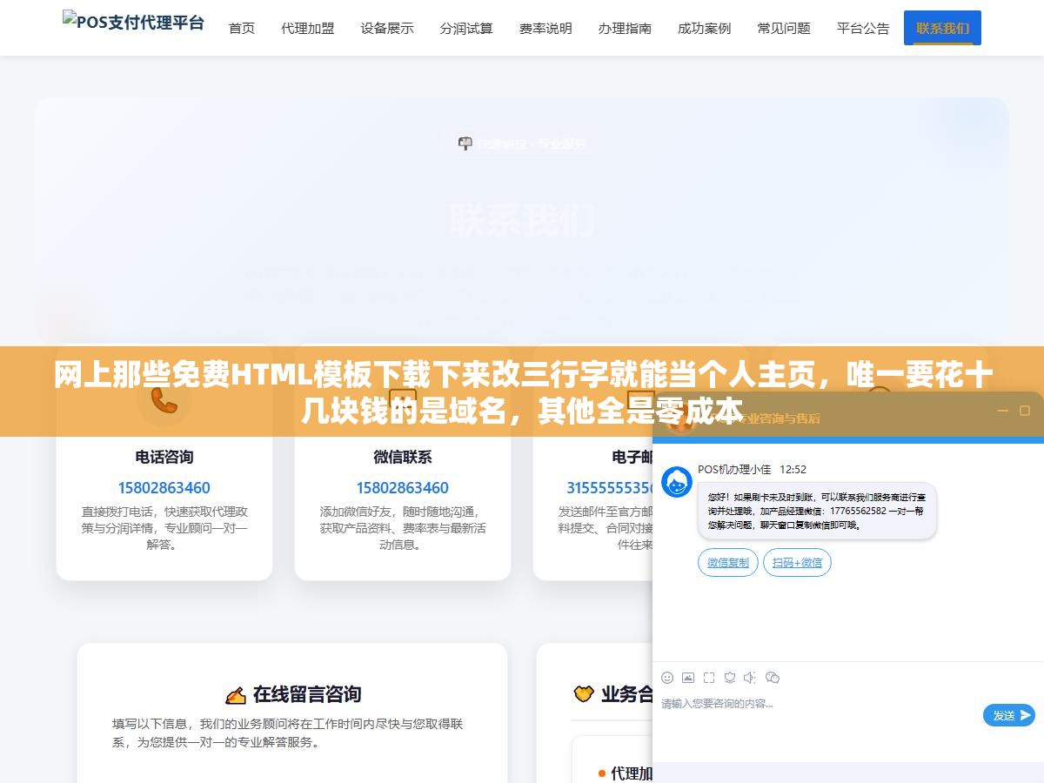This screenshot has width=1044, height=783.
Task: Click the customer service agent avatar
Action: tap(677, 482)
